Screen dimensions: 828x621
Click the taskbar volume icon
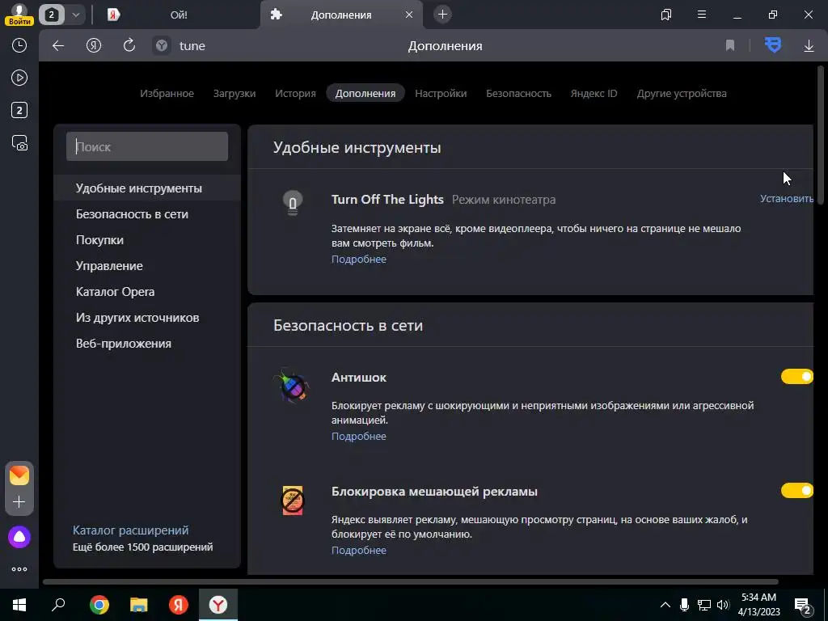coord(724,605)
